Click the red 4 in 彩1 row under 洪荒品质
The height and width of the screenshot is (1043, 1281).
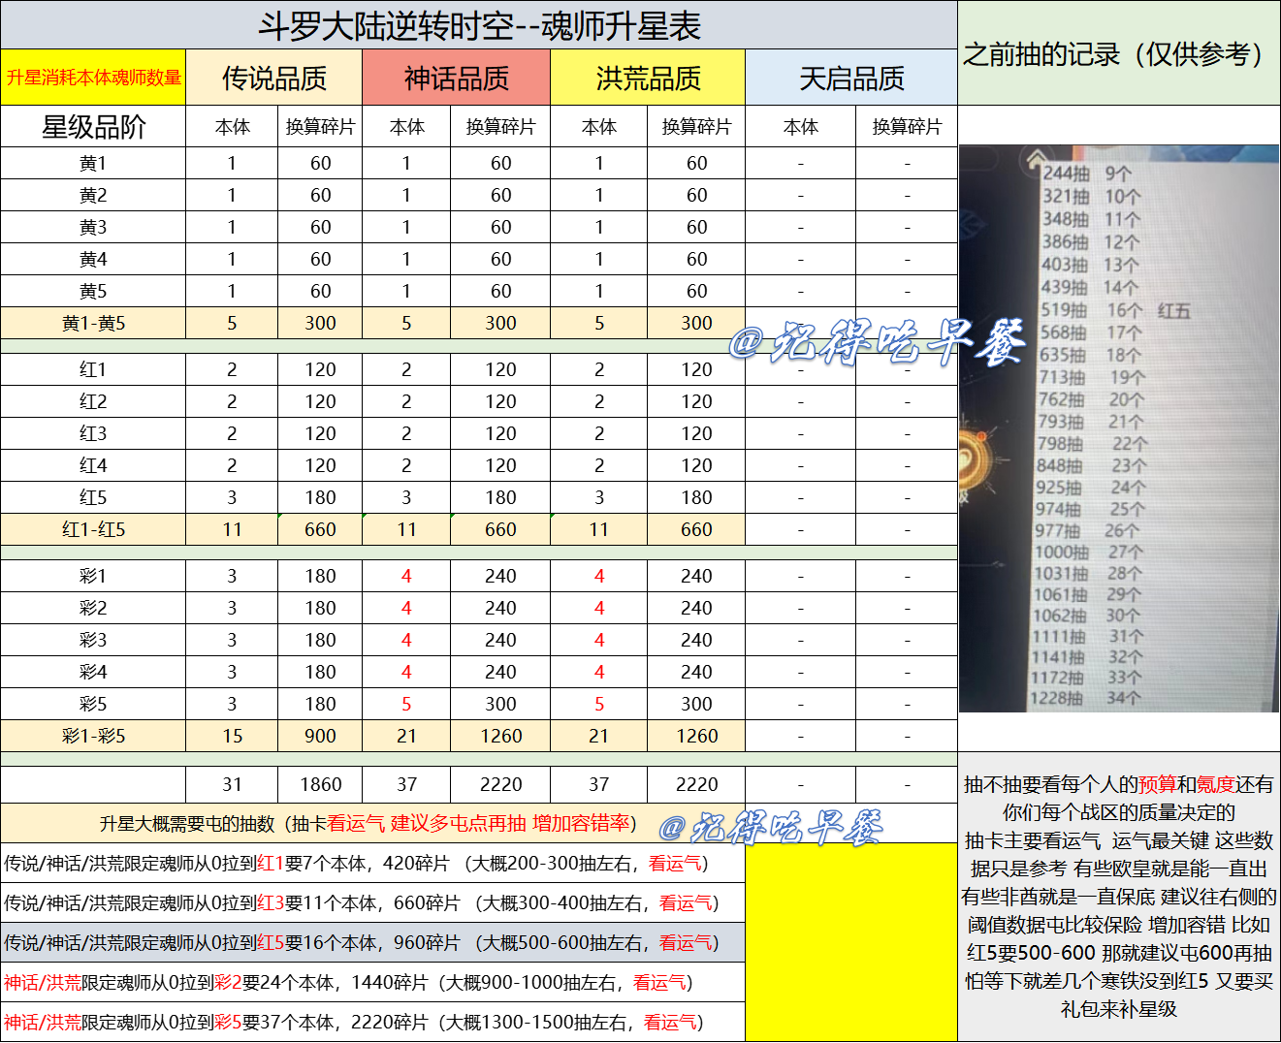[599, 576]
